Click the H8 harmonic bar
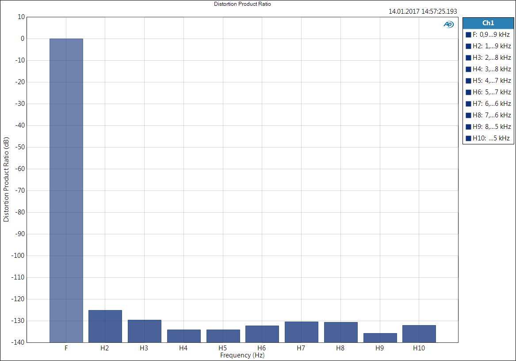This screenshot has height=361, width=516. pos(340,332)
